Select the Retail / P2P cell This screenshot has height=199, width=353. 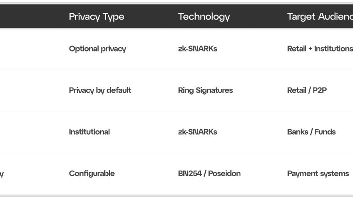tap(307, 90)
